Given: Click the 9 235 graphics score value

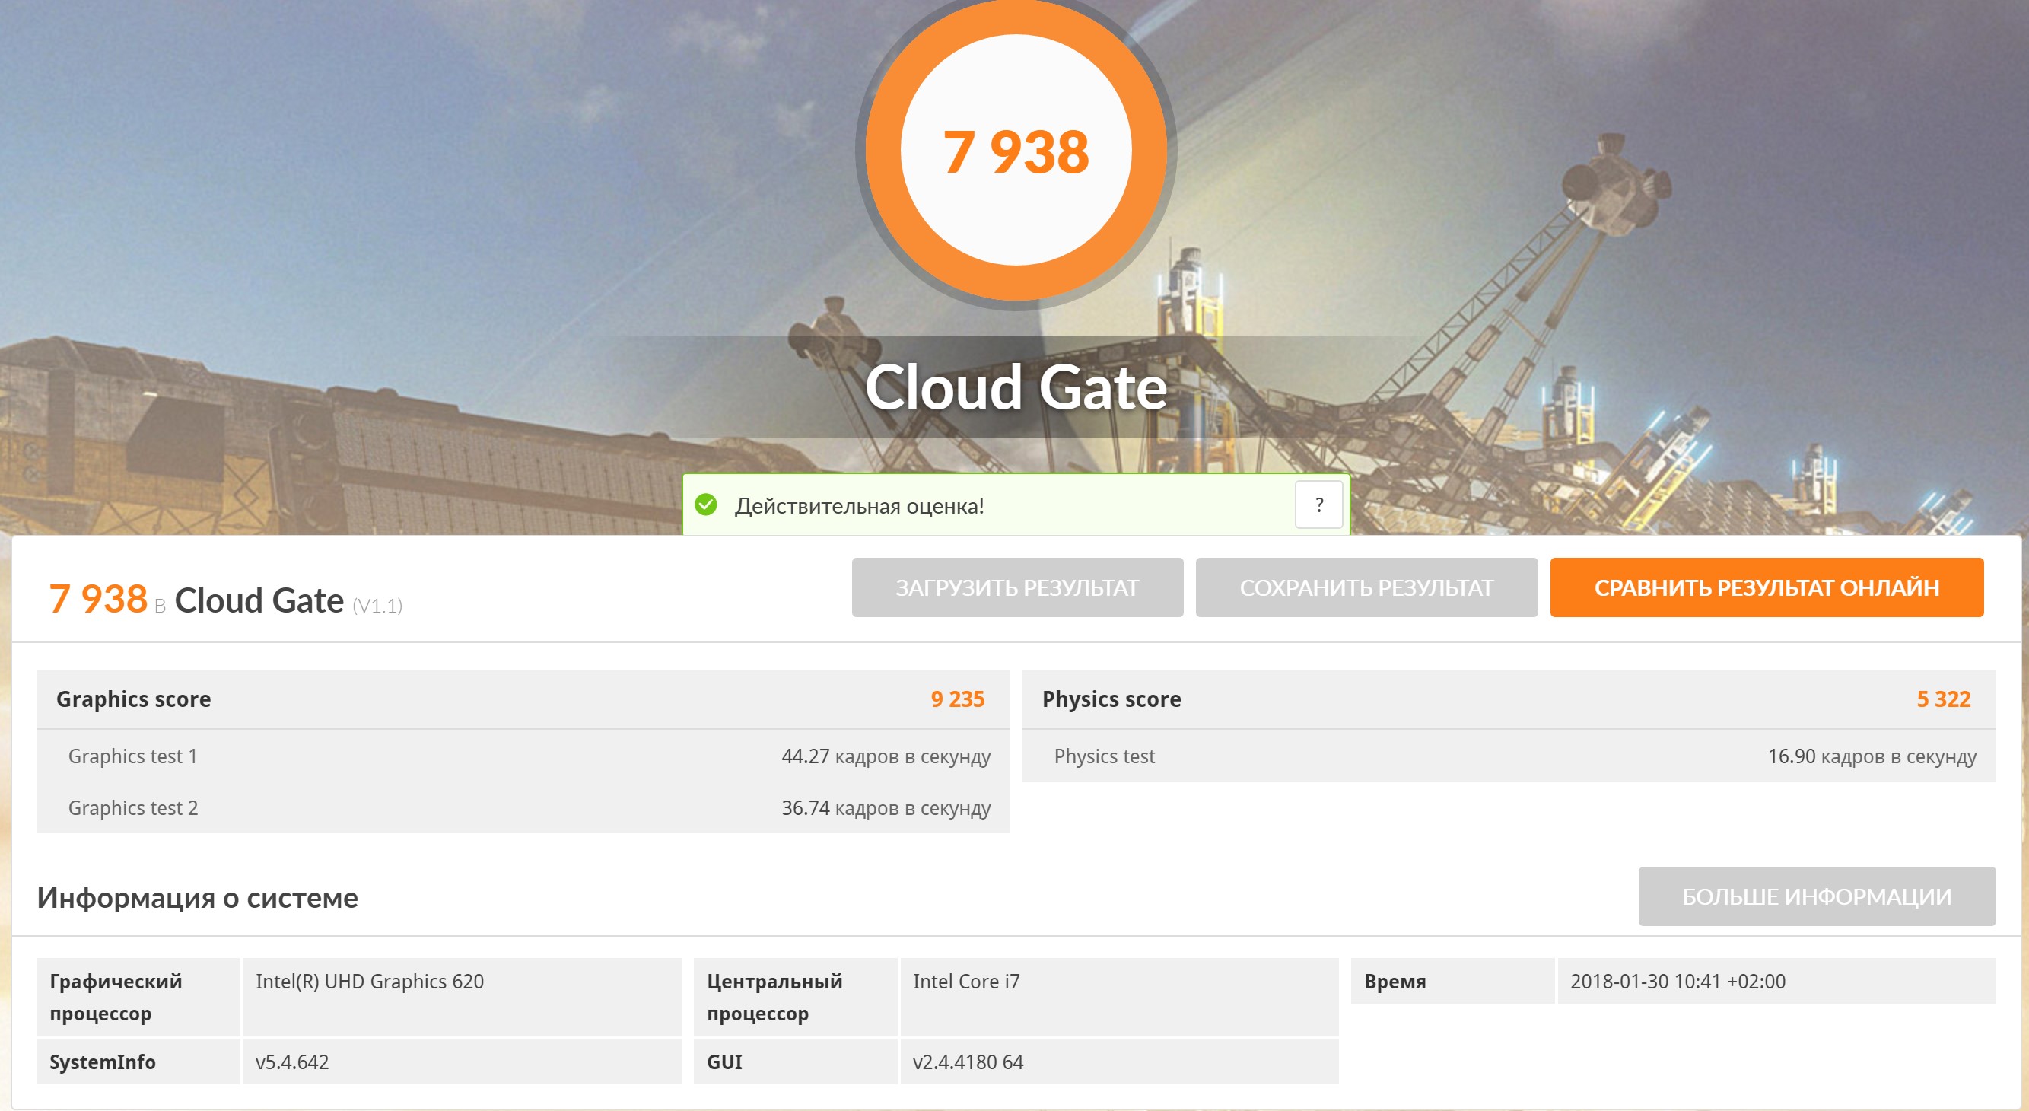Looking at the screenshot, I should 957,699.
